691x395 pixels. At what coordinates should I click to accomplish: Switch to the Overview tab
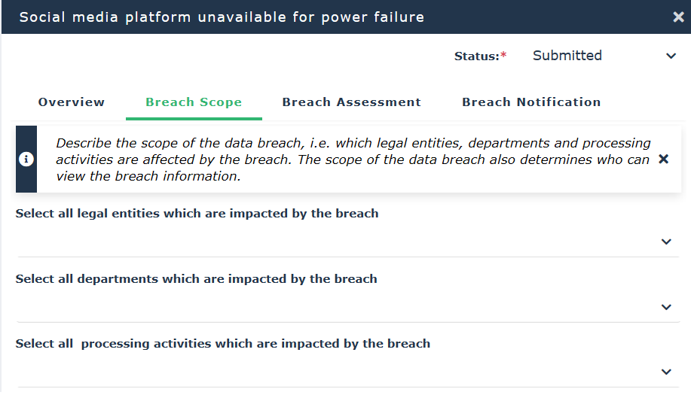72,102
